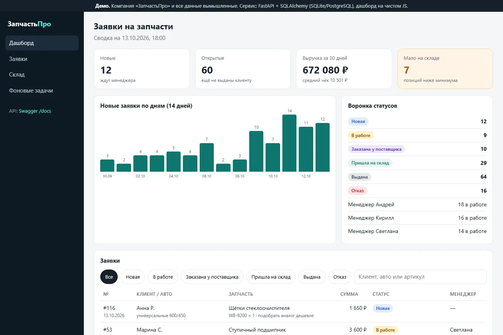Click the chart bar labeled 11

tap(306, 149)
